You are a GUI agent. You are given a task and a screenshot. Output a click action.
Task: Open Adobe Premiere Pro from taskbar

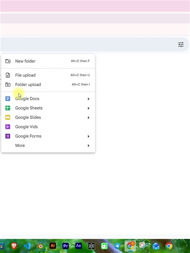coord(65,246)
